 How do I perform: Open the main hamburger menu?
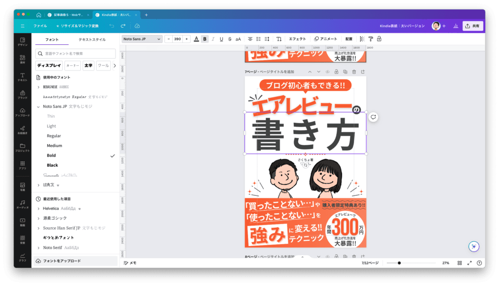point(22,26)
